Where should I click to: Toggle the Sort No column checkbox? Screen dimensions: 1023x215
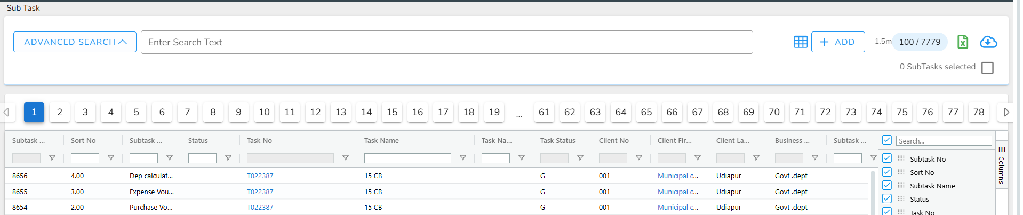[887, 172]
